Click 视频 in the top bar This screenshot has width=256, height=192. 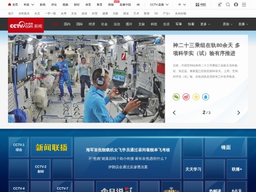coord(65,5)
